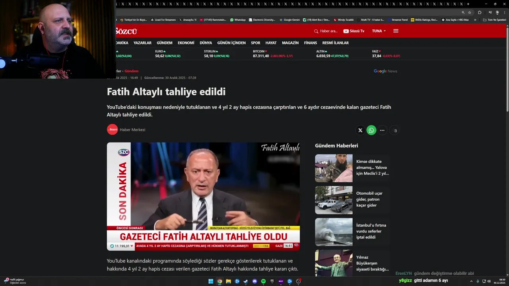
Task: Open Chrome zoom magnifier icon in address bar
Action: [463, 12]
